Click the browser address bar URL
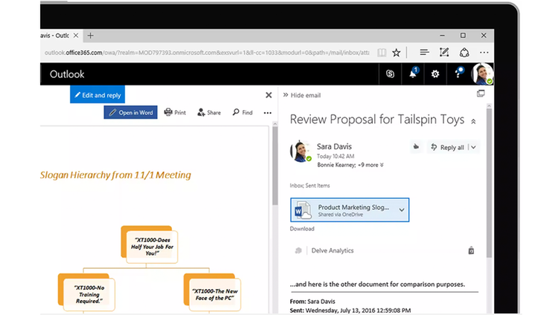Image resolution: width=558 pixels, height=315 pixels. (206, 53)
